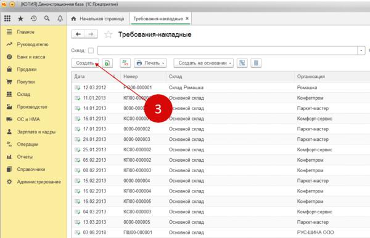This screenshot has height=238, width=370.
Task: Select row dated 08.02.2013
Action: tap(221, 170)
